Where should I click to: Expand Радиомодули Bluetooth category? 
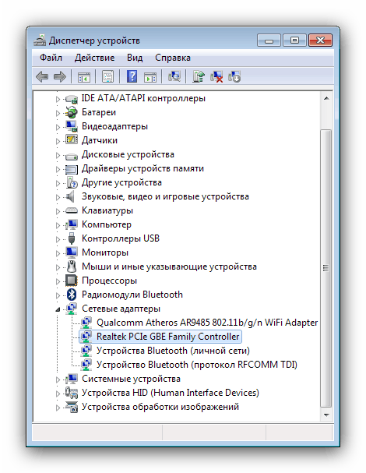pos(58,295)
